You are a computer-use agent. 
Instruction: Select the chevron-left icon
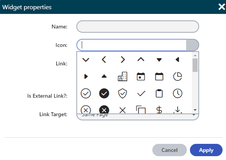click(x=104, y=60)
